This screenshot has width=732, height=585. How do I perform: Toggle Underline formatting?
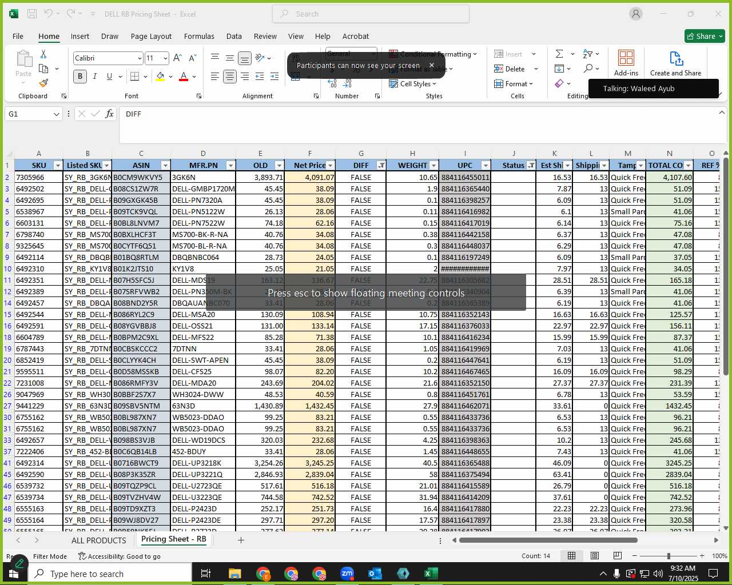point(109,77)
